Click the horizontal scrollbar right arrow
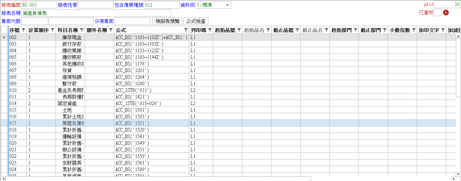This screenshot has height=181, width=461. 453,179
